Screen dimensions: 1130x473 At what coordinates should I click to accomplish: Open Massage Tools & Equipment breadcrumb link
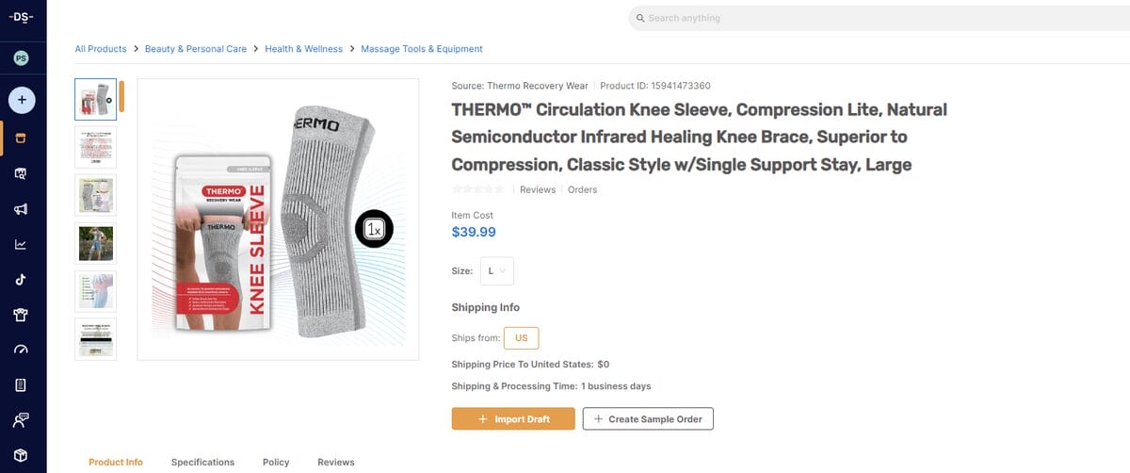click(422, 49)
